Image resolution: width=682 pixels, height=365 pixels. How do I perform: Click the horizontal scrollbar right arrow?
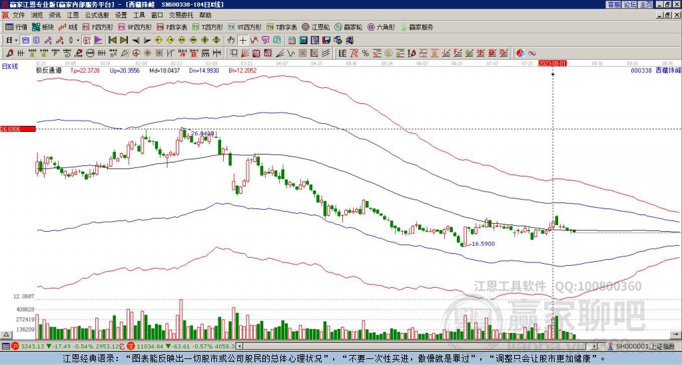tap(594, 346)
